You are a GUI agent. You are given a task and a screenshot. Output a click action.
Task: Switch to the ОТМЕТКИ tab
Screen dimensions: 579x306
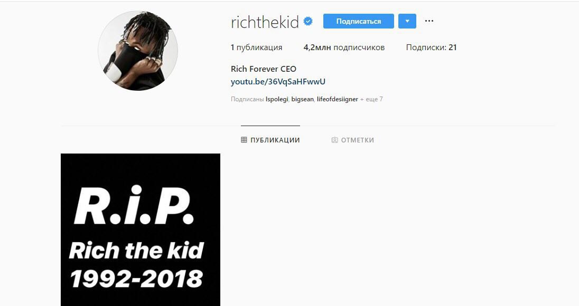[353, 140]
